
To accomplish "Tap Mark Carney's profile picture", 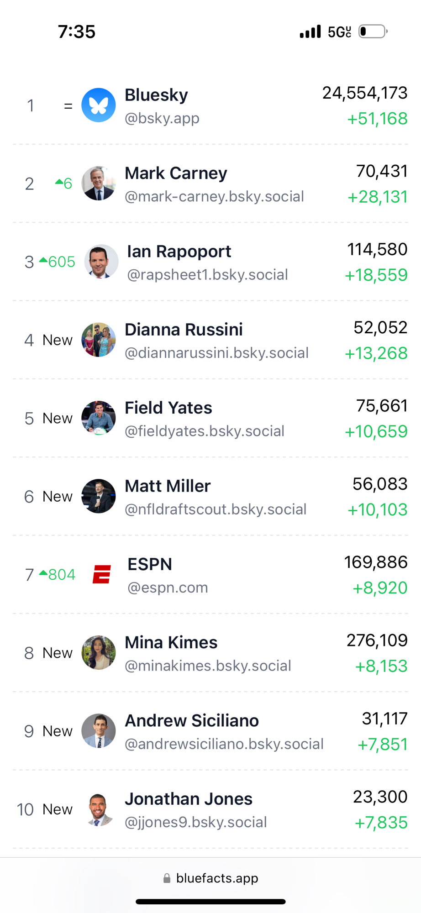I will (x=98, y=184).
